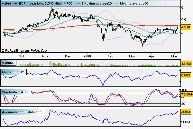The image size is (193, 129).
Task: Click the 73,5044 stochastic value tag
Action: pos(187,94)
